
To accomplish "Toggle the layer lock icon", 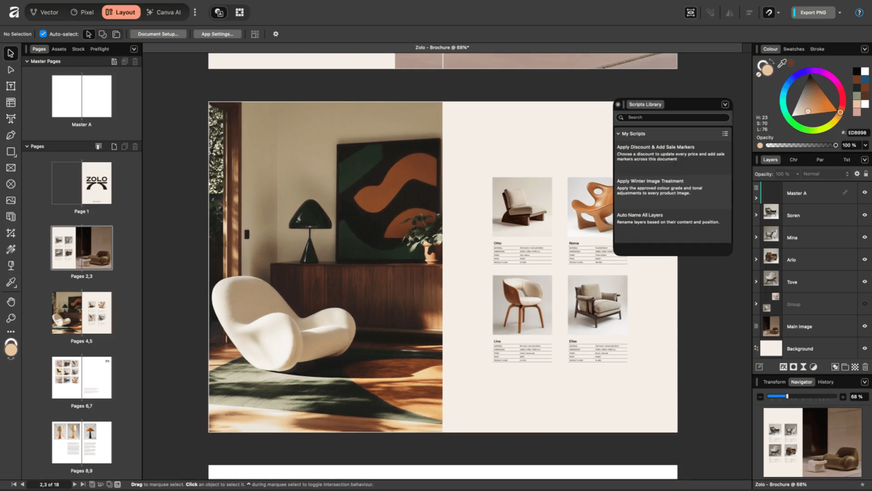I will (865, 174).
